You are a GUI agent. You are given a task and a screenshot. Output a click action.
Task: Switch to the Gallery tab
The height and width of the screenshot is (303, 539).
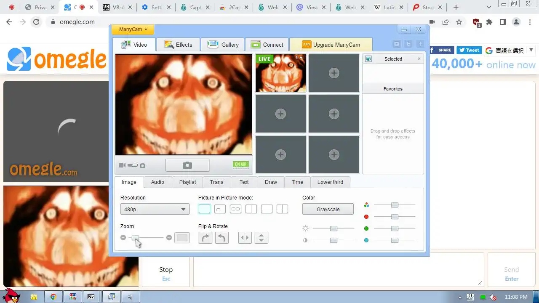click(223, 45)
